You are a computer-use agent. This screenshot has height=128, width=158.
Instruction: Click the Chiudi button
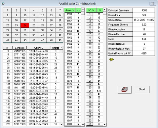click(x=142, y=89)
